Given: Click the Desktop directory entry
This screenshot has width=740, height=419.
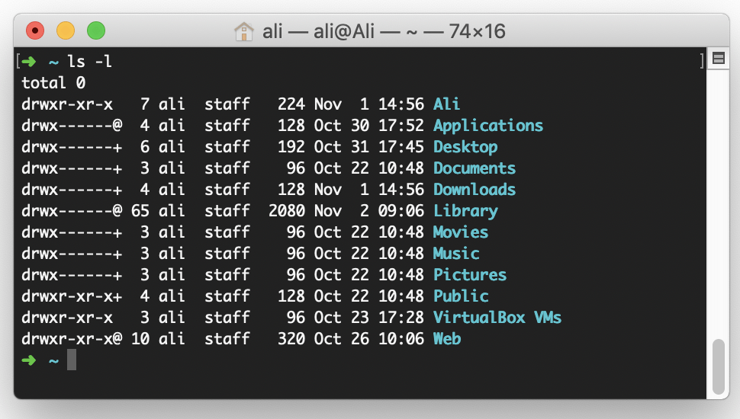Looking at the screenshot, I should (x=465, y=147).
